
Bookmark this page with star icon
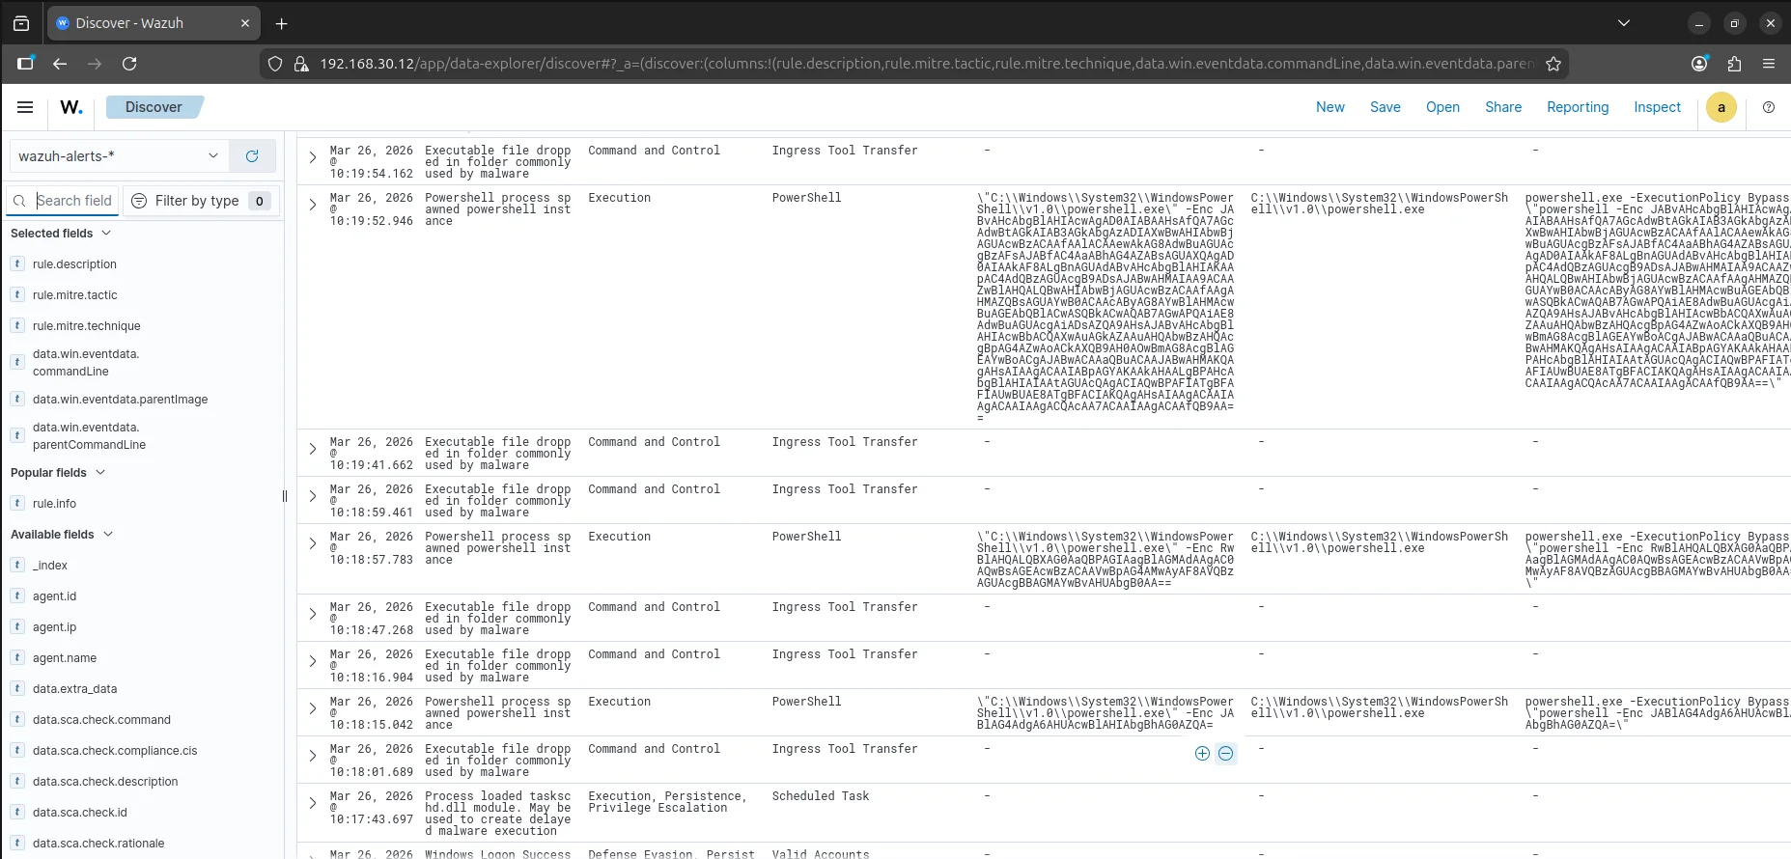pyautogui.click(x=1553, y=64)
